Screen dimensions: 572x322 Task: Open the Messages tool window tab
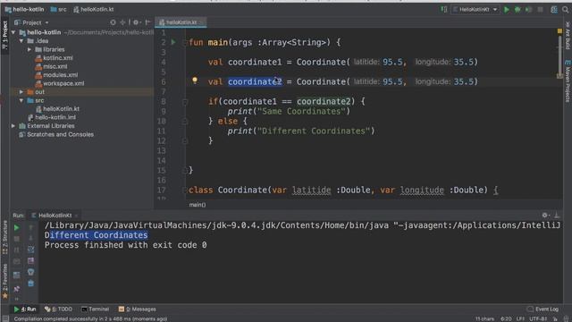[x=138, y=309]
